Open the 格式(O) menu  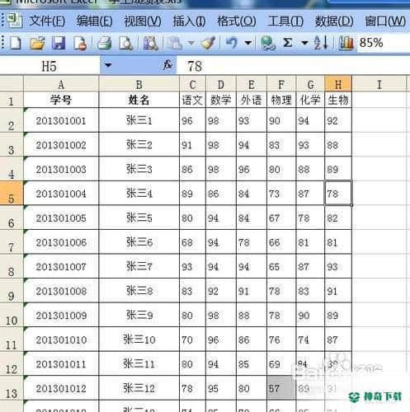point(237,21)
